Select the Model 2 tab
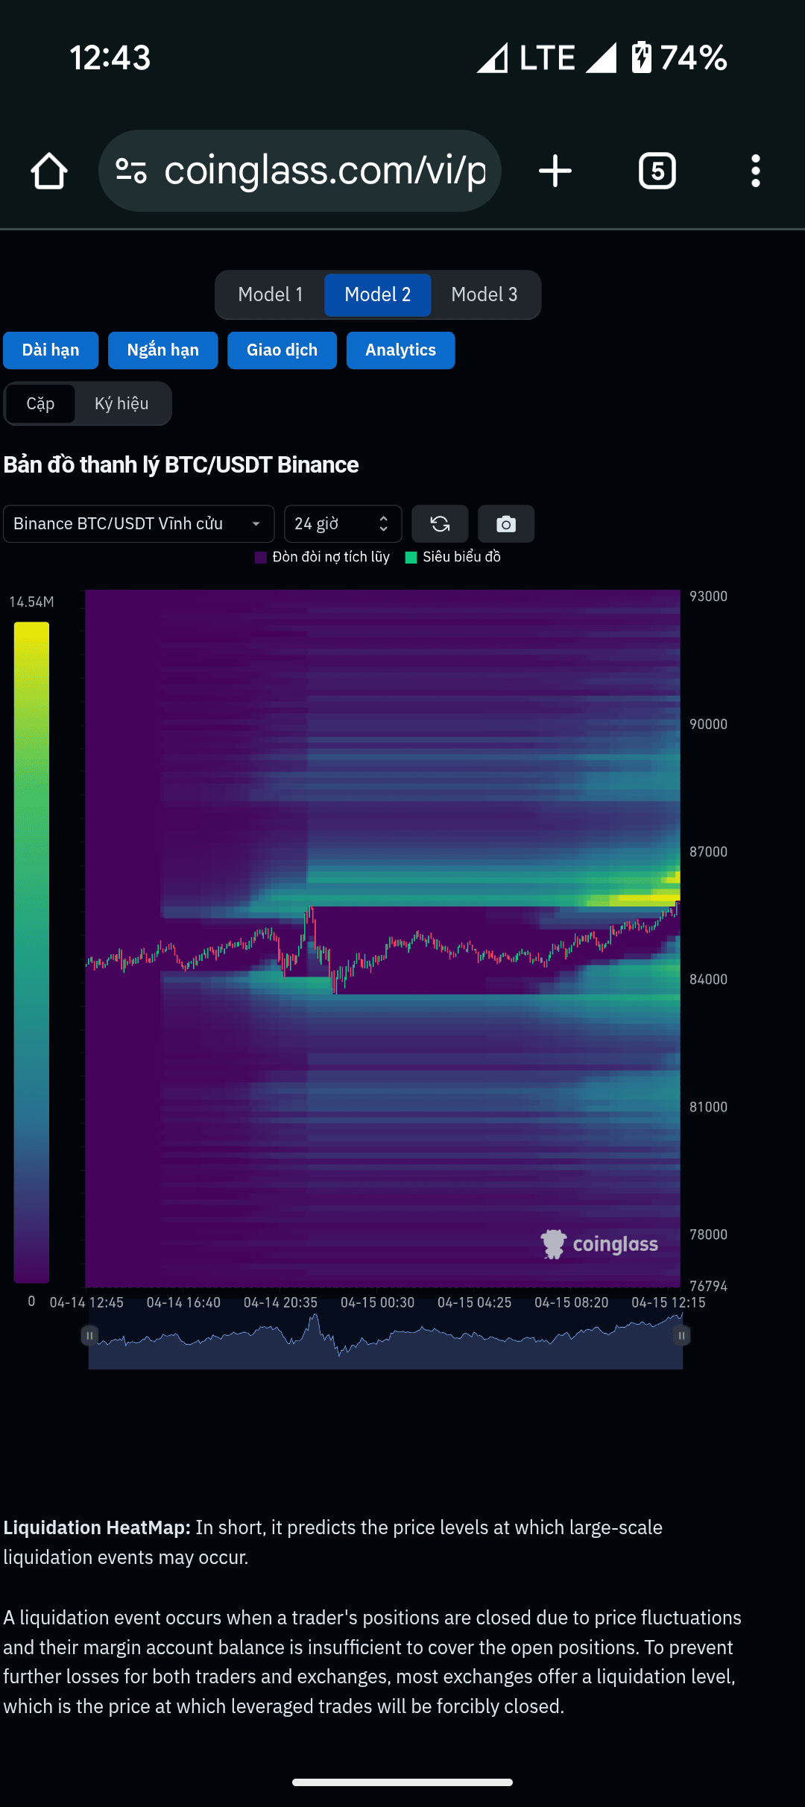This screenshot has height=1807, width=805. pyautogui.click(x=377, y=294)
